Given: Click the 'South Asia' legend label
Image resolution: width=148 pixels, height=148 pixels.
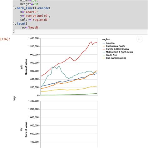Looking at the screenshot, I should coord(111,55).
